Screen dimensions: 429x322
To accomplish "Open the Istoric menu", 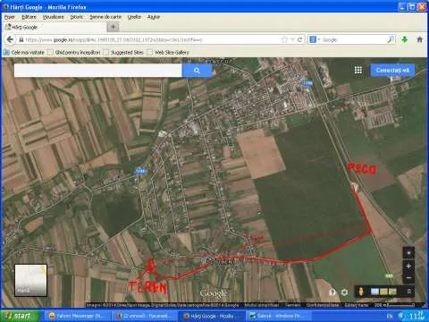I will tap(77, 17).
